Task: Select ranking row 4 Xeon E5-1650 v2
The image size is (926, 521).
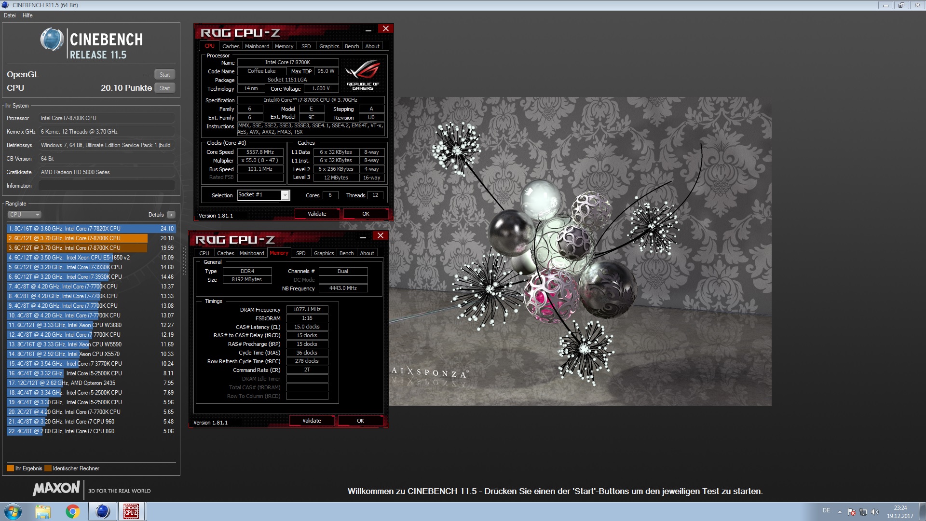Action: [x=91, y=258]
